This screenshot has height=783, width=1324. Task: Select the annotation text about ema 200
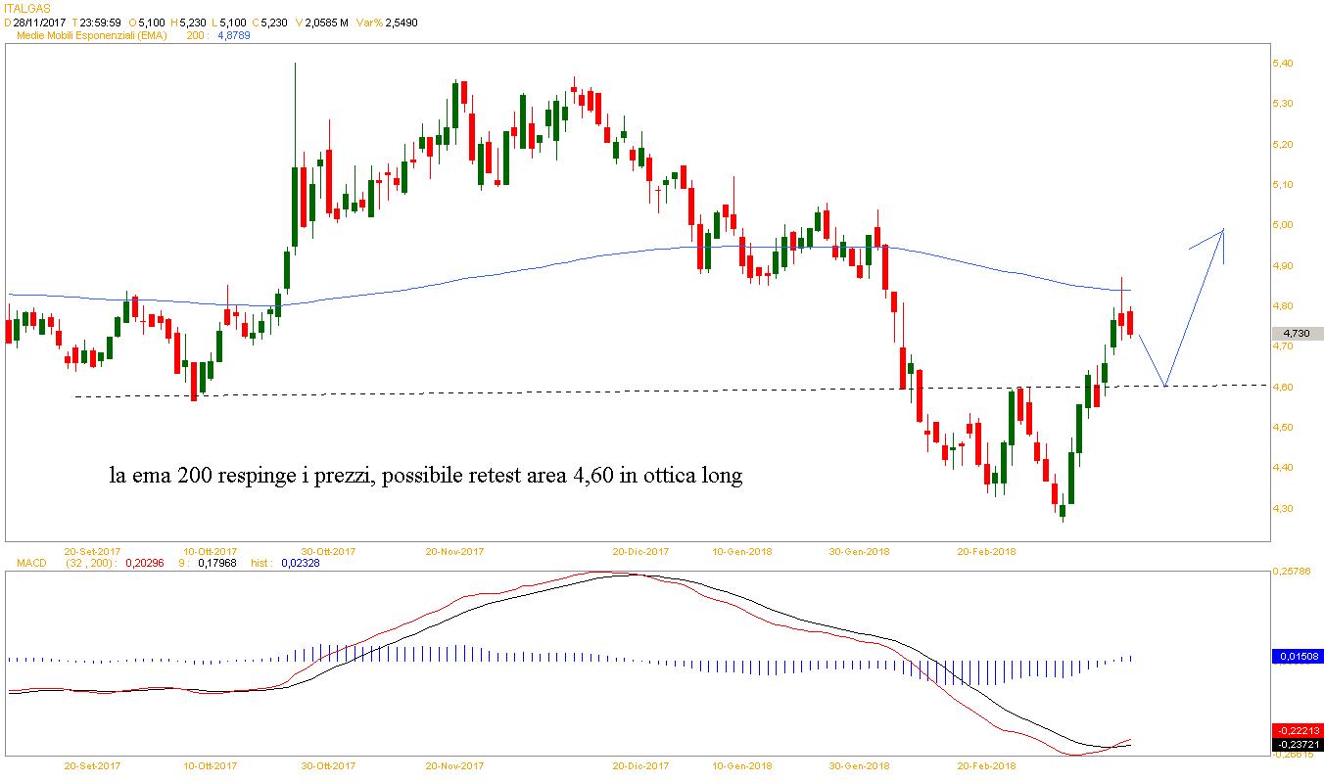click(426, 477)
